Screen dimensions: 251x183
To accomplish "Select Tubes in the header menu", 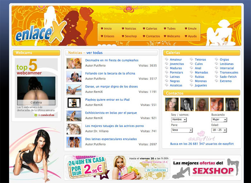I will coord(171,28).
